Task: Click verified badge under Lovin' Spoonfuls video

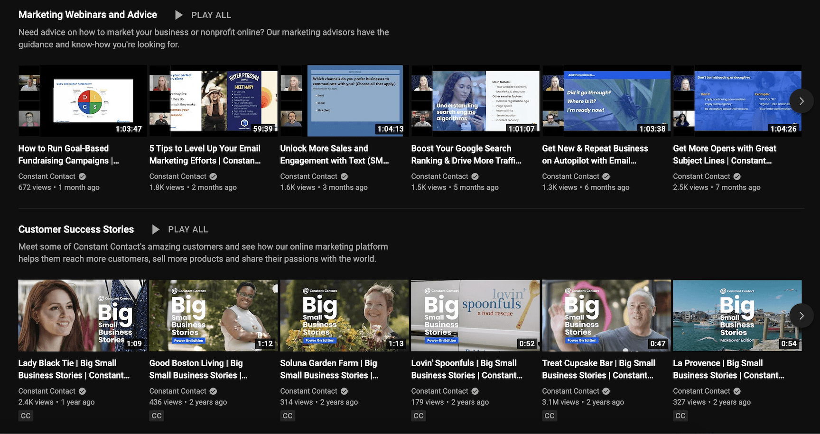Action: tap(475, 391)
